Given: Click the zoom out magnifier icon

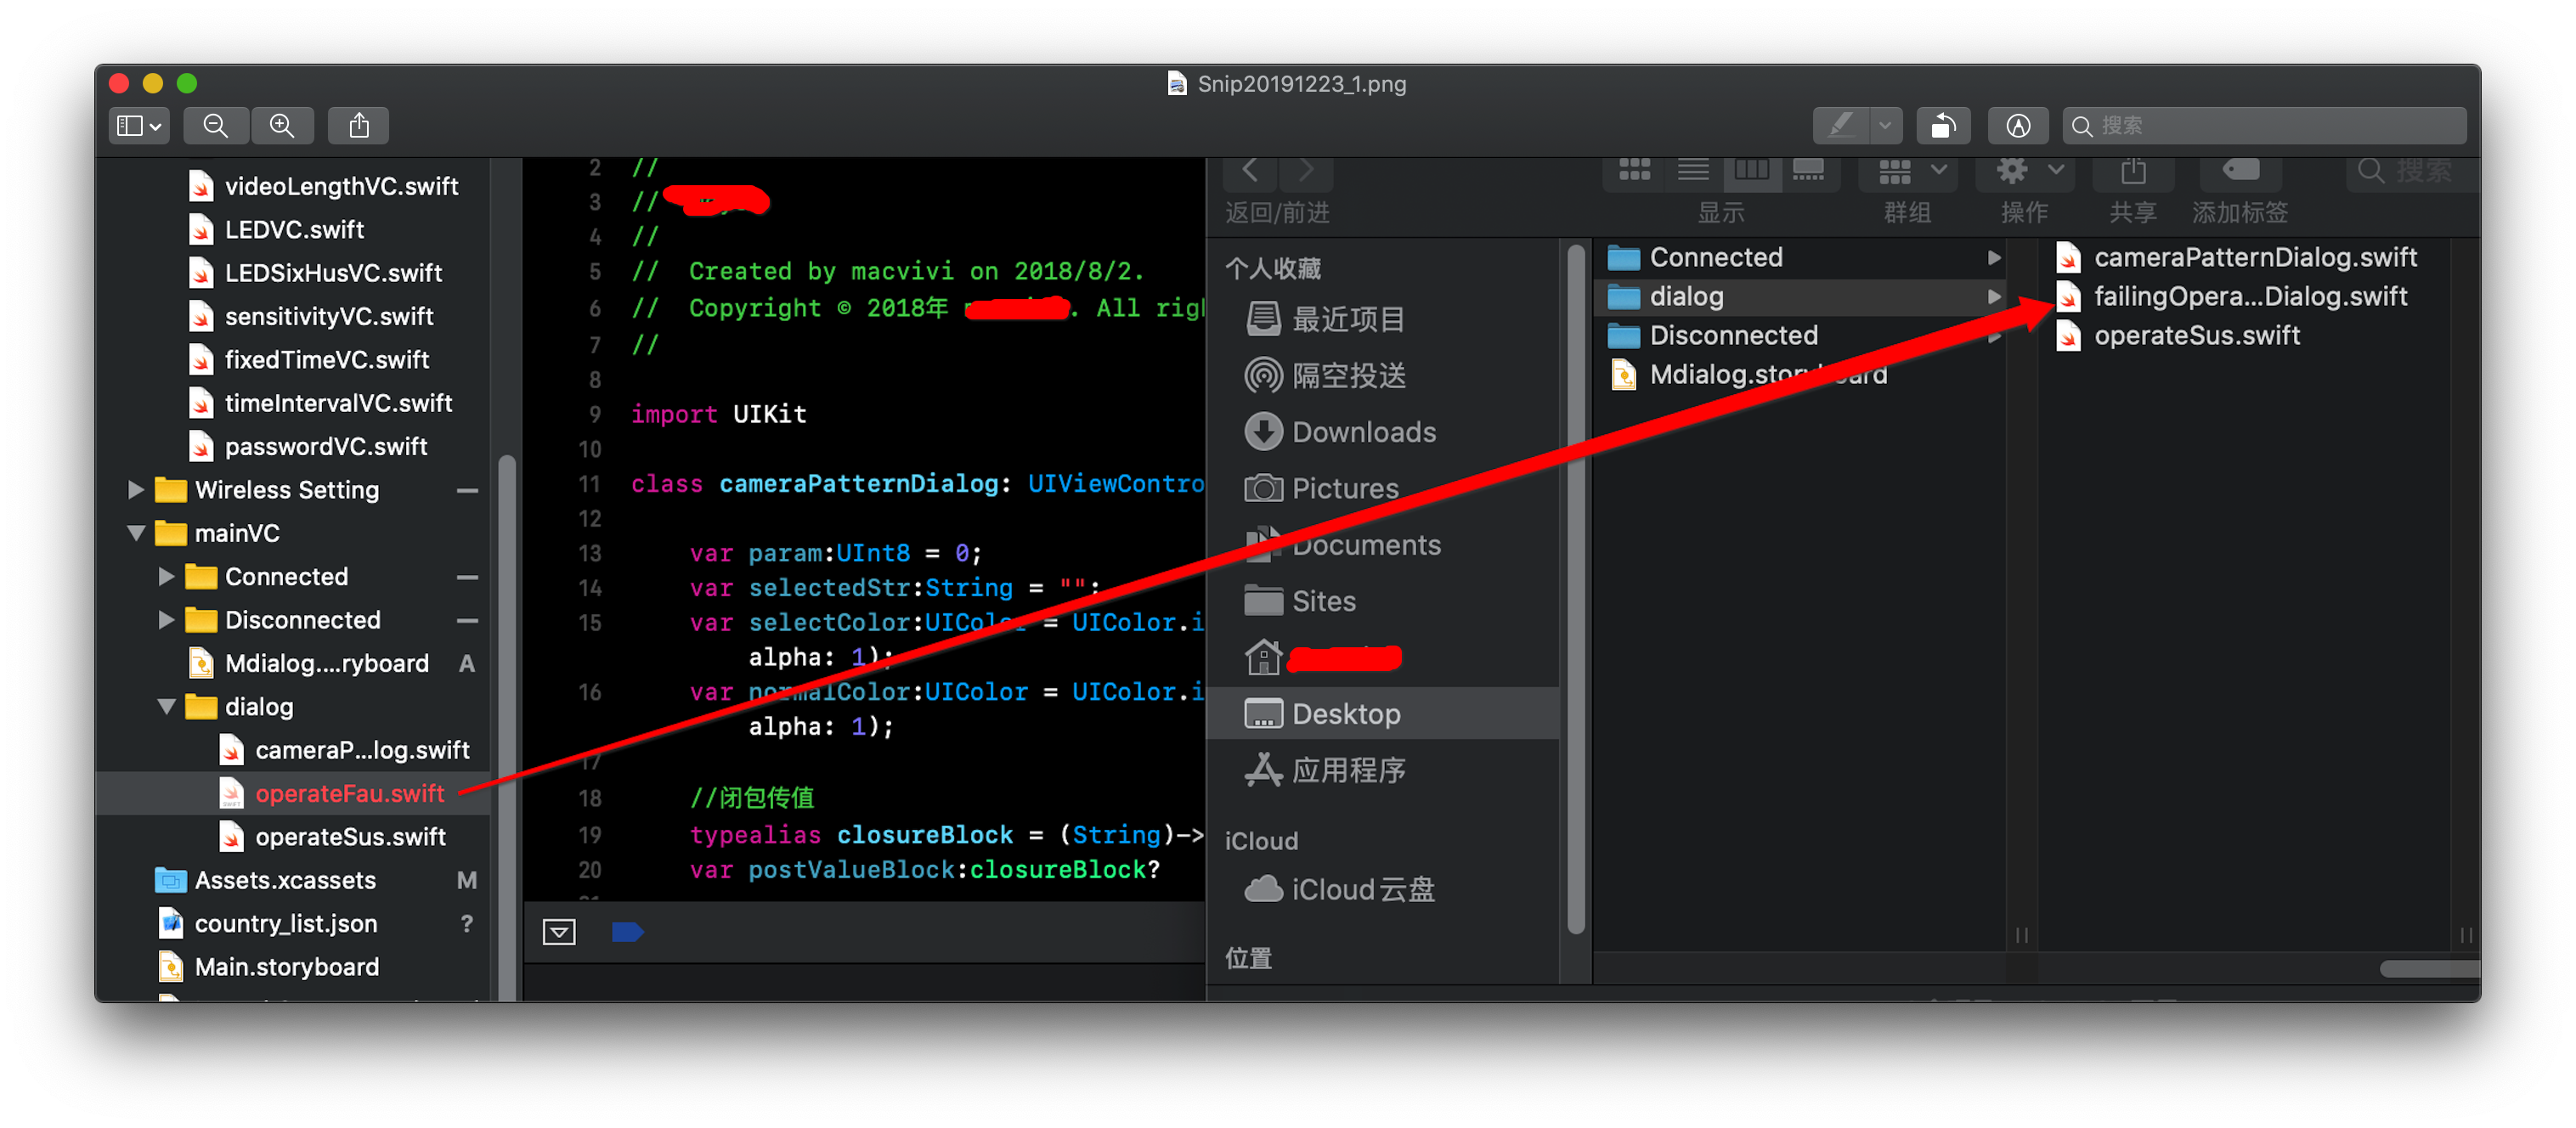Looking at the screenshot, I should 215,126.
